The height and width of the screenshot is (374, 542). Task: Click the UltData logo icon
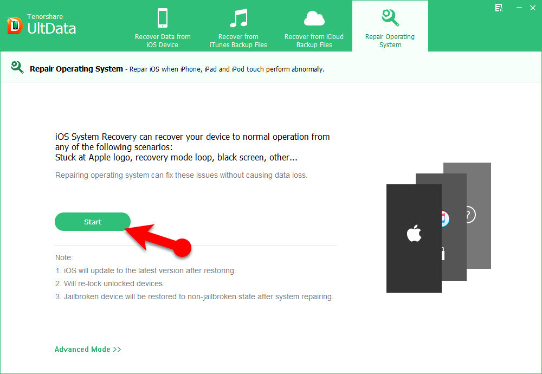[14, 25]
